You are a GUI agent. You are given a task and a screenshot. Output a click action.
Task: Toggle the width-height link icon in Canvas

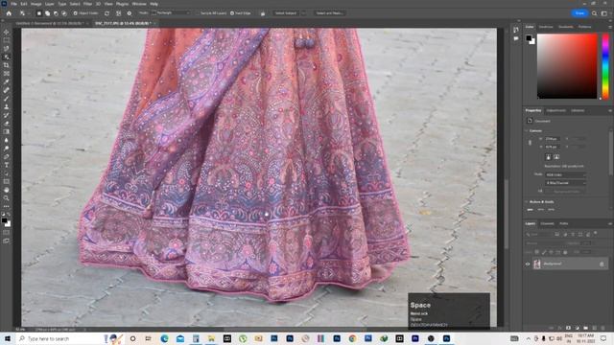[530, 143]
